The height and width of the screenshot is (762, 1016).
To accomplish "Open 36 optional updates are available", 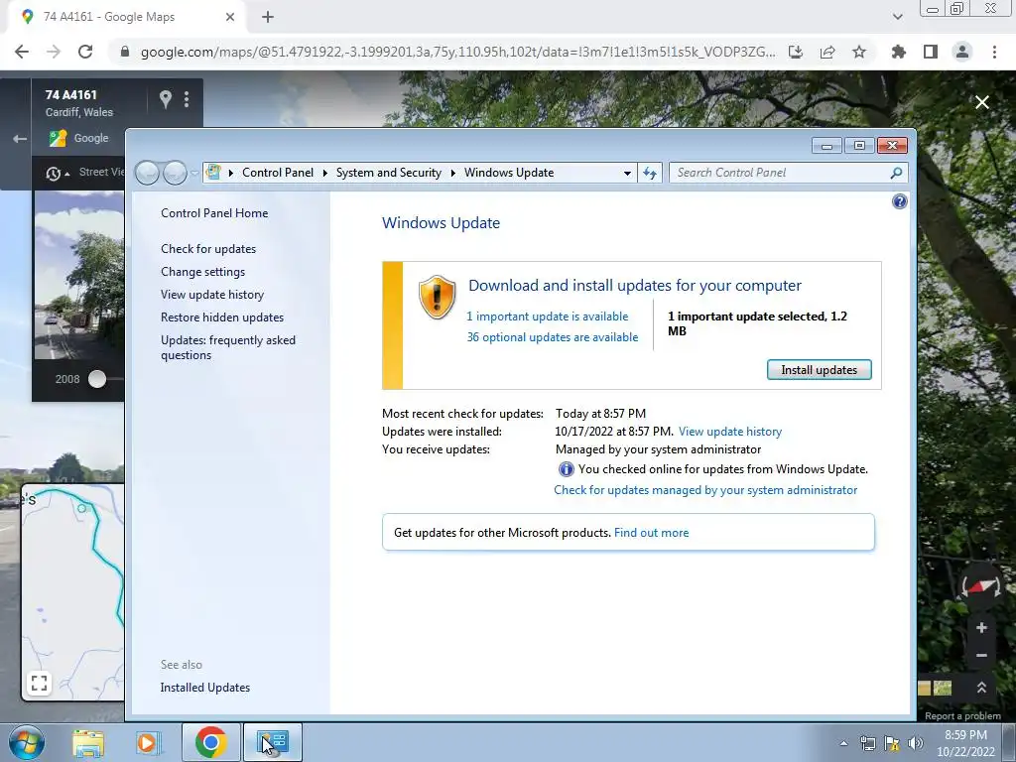I will tap(552, 337).
